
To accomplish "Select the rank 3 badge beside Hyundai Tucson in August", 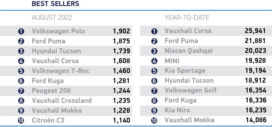I will tap(21, 51).
